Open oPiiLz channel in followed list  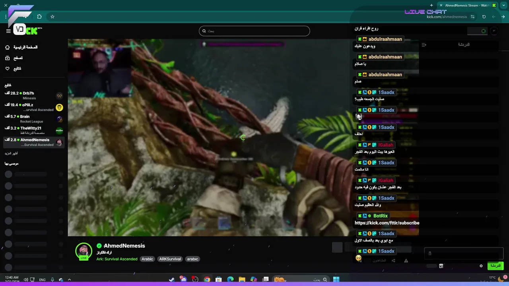click(34, 107)
